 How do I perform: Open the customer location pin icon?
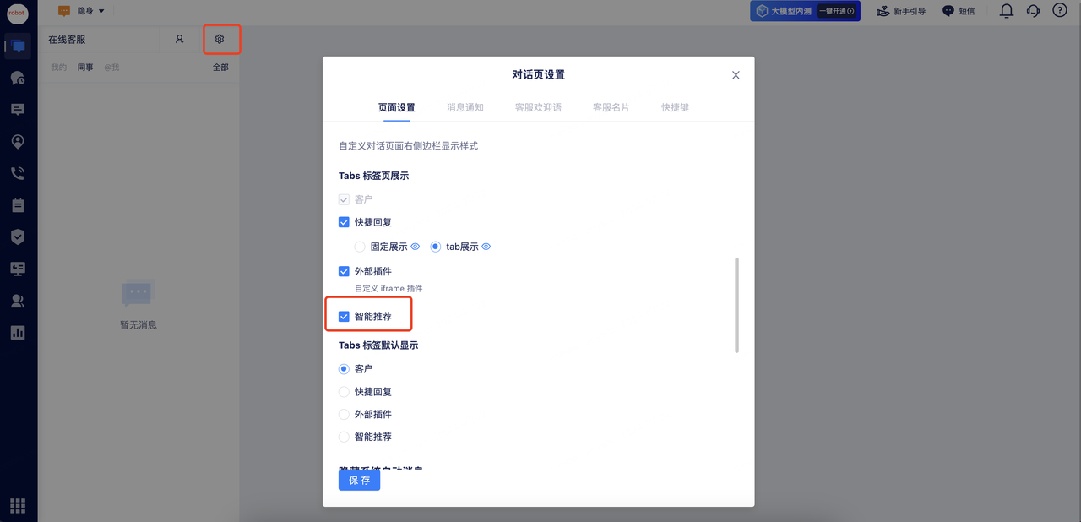(x=18, y=142)
